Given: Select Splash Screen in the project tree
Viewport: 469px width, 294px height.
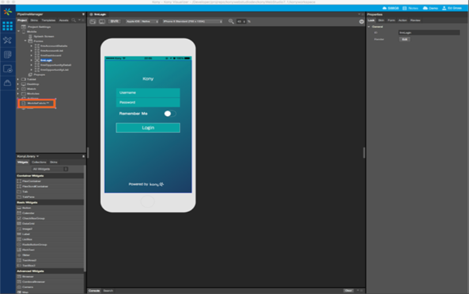Looking at the screenshot, I should tap(41, 36).
